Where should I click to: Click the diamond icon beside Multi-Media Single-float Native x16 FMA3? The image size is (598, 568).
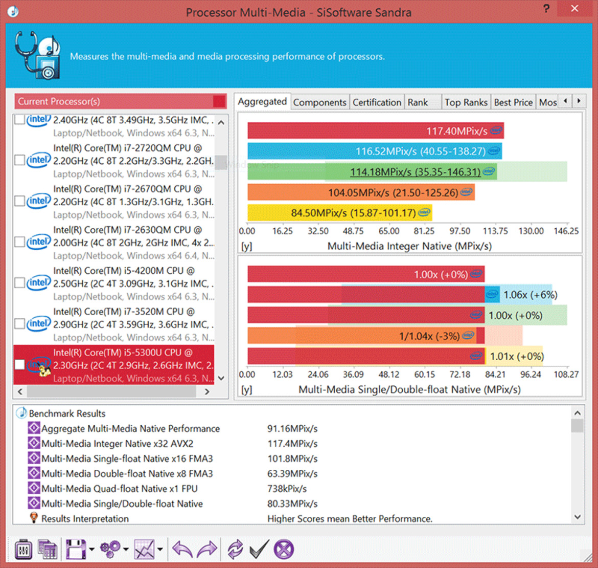tap(34, 457)
